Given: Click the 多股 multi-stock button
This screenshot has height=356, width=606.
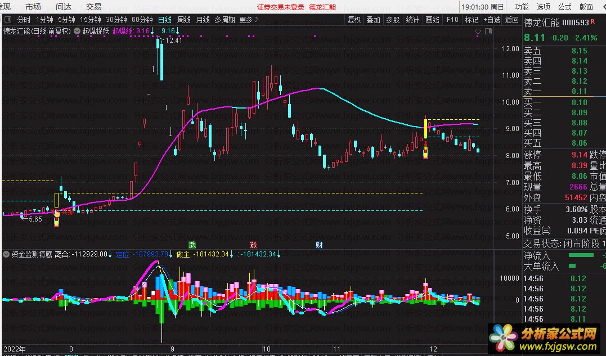Looking at the screenshot, I should coord(393,19).
